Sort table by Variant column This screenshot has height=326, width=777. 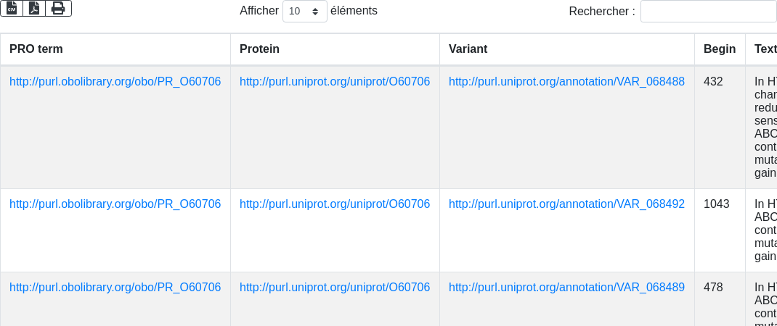click(x=468, y=49)
